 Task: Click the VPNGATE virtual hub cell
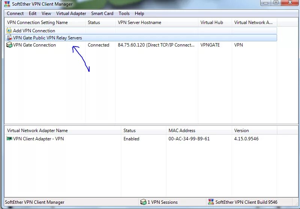click(210, 45)
